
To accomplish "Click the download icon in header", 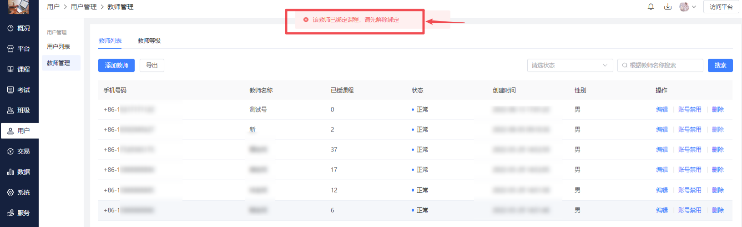I will pyautogui.click(x=668, y=7).
